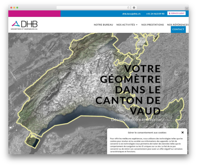Click the Votre géomètre dans le canton de Vaud heading
The image size is (197, 166).
tap(128, 90)
